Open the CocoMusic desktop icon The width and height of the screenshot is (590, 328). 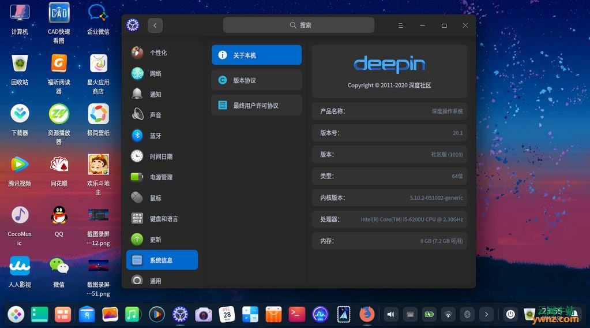[20, 226]
